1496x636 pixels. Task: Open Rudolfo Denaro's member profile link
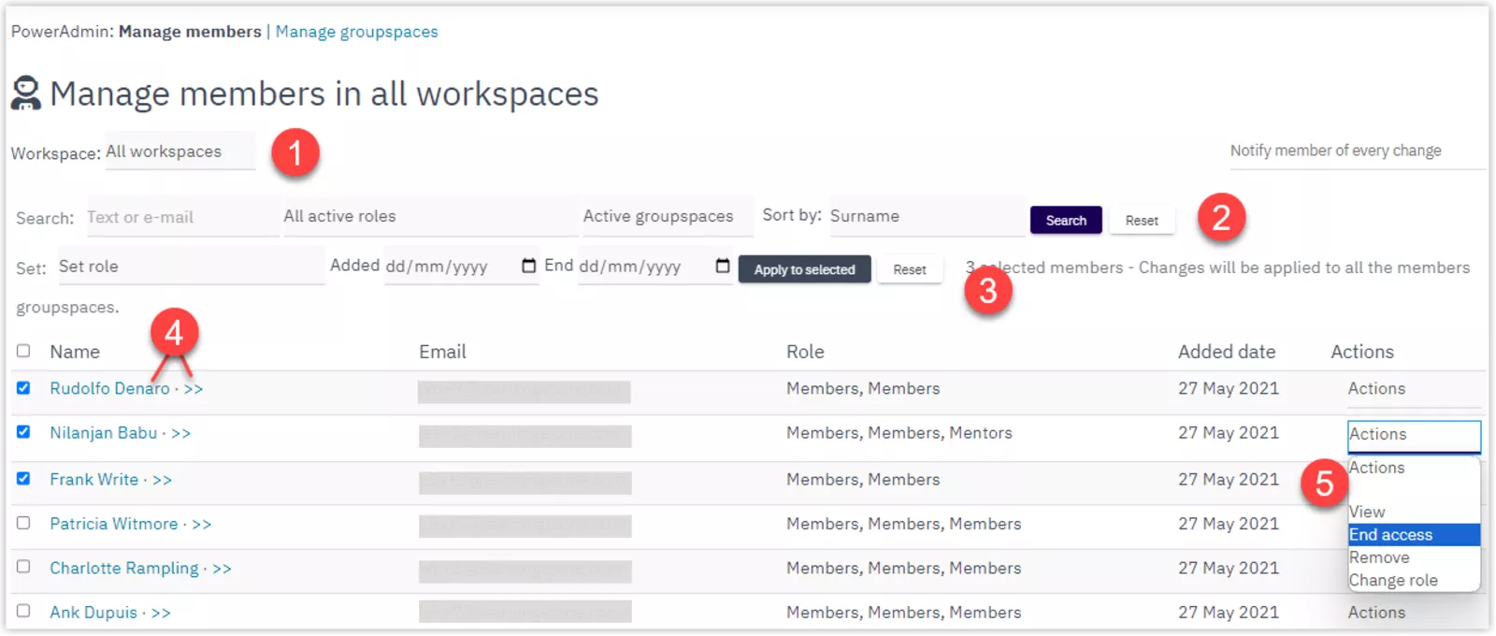coord(109,388)
